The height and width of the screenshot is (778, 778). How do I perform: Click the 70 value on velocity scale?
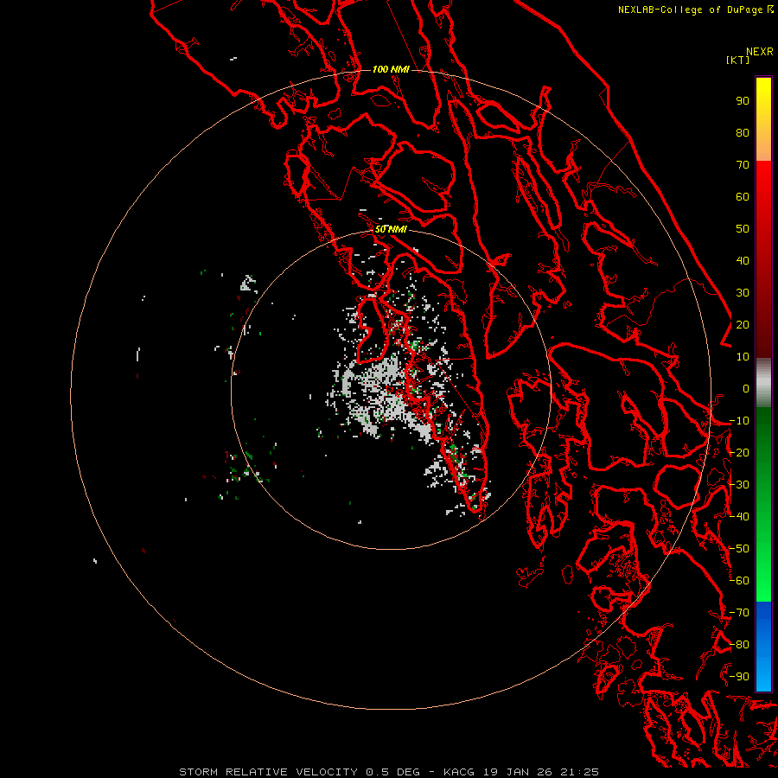coord(743,165)
